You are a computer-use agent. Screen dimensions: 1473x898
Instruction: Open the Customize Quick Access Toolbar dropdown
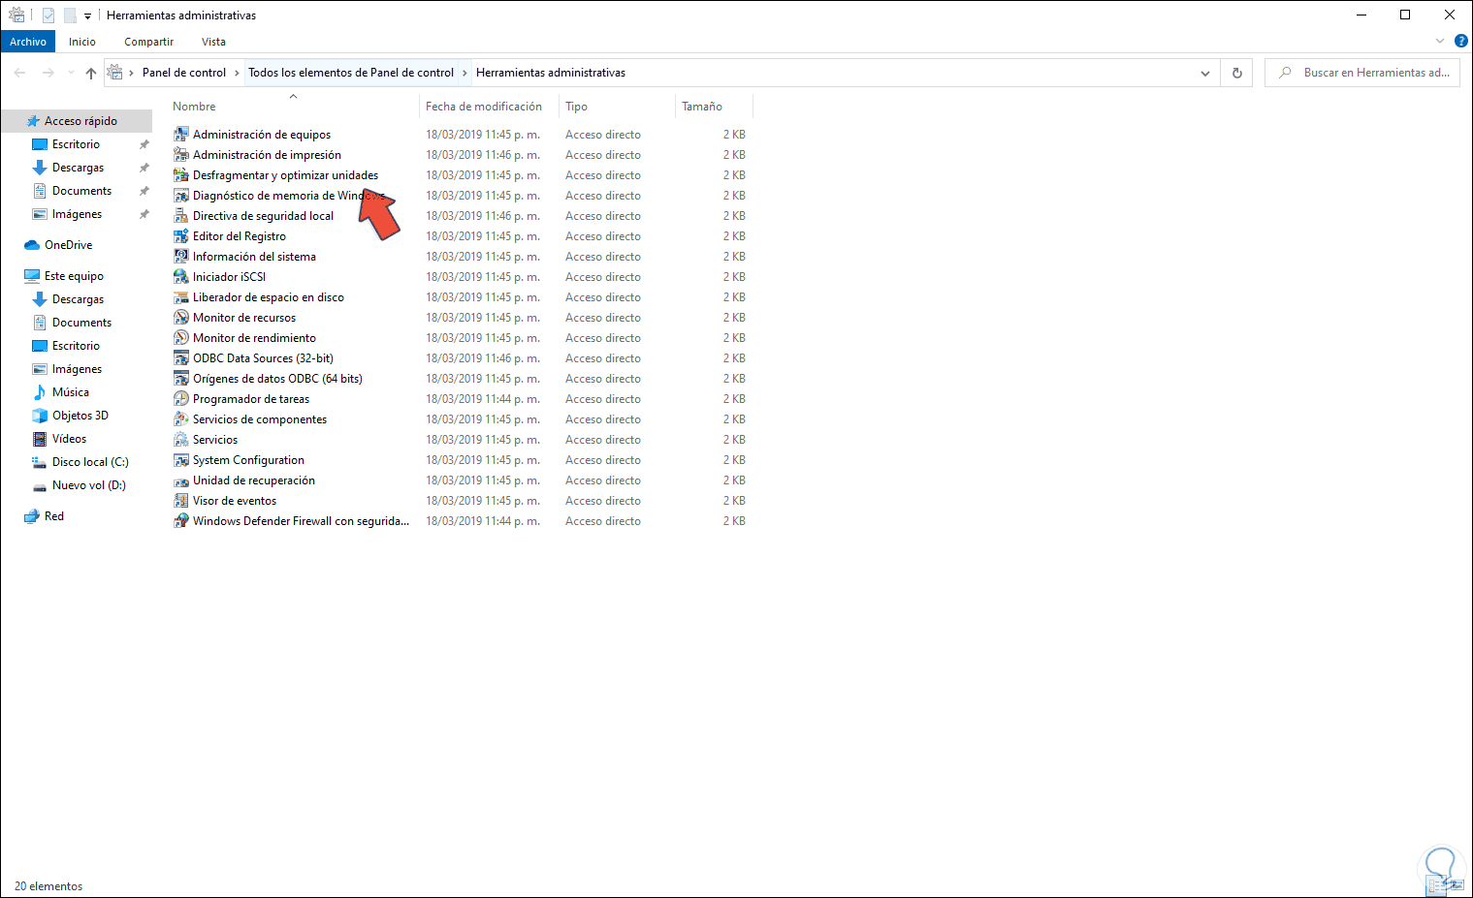tap(87, 16)
